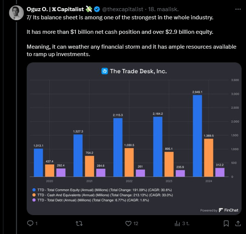Open the view analytics bar chart icon
The width and height of the screenshot is (246, 234).
coord(177,223)
